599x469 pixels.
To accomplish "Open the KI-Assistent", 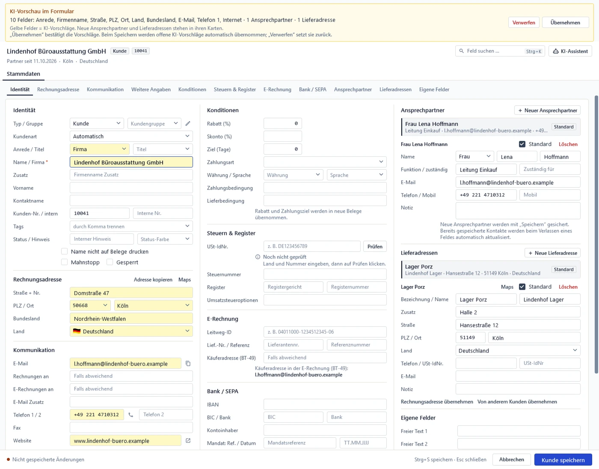I will (570, 51).
